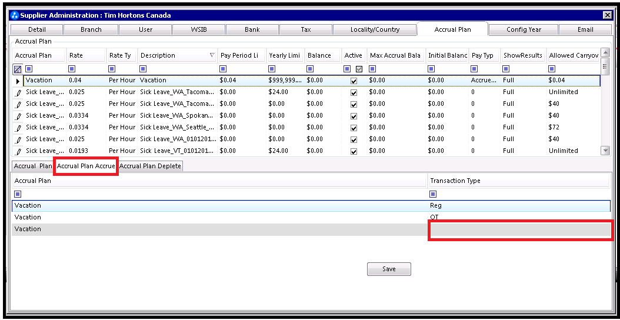Click the pencil icon on the Spokane sick leave row

pyautogui.click(x=18, y=116)
